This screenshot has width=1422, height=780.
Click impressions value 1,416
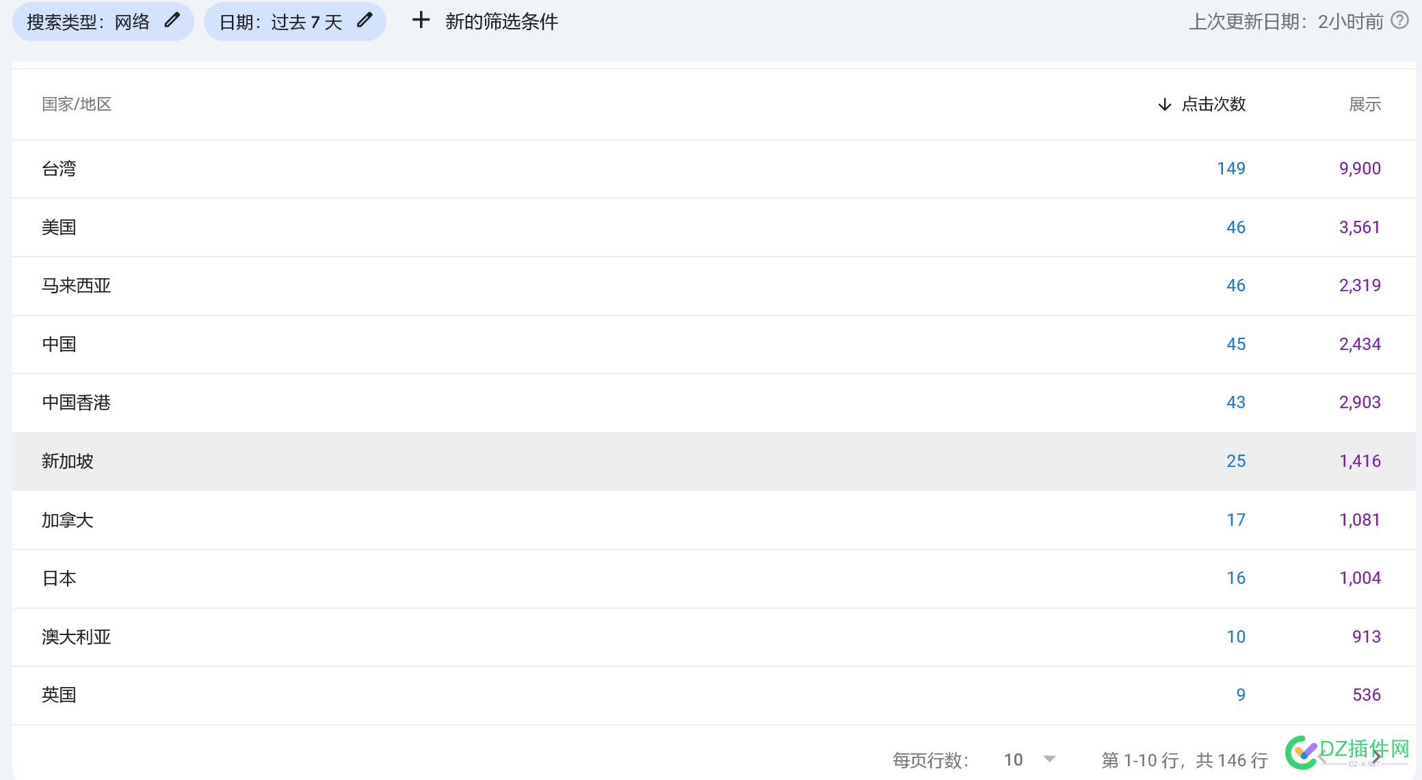click(x=1360, y=461)
